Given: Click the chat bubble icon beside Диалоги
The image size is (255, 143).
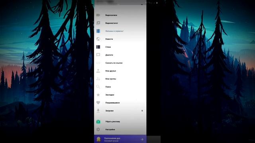Looking at the screenshot, I should [x=98, y=55].
